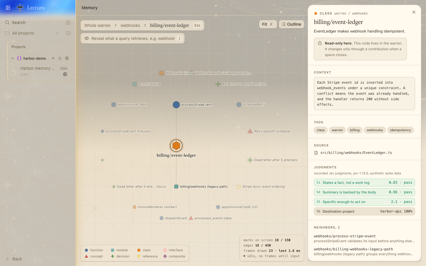Click the Esc key badge in breadcrumb
The image size is (426, 266).
click(197, 25)
